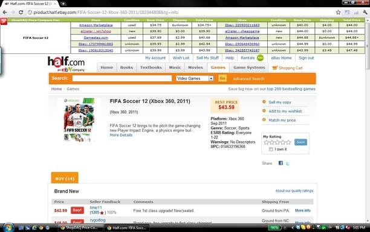Open the Advanced Search link
The image size is (370, 232).
click(x=248, y=79)
